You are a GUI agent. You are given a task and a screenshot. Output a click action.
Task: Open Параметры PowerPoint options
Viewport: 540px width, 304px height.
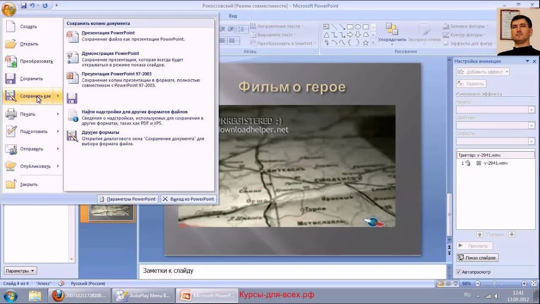(x=127, y=199)
